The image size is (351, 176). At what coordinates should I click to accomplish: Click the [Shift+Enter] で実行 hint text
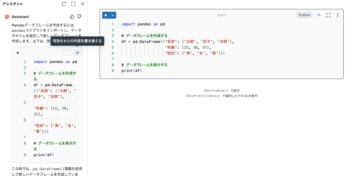pyautogui.click(x=222, y=91)
